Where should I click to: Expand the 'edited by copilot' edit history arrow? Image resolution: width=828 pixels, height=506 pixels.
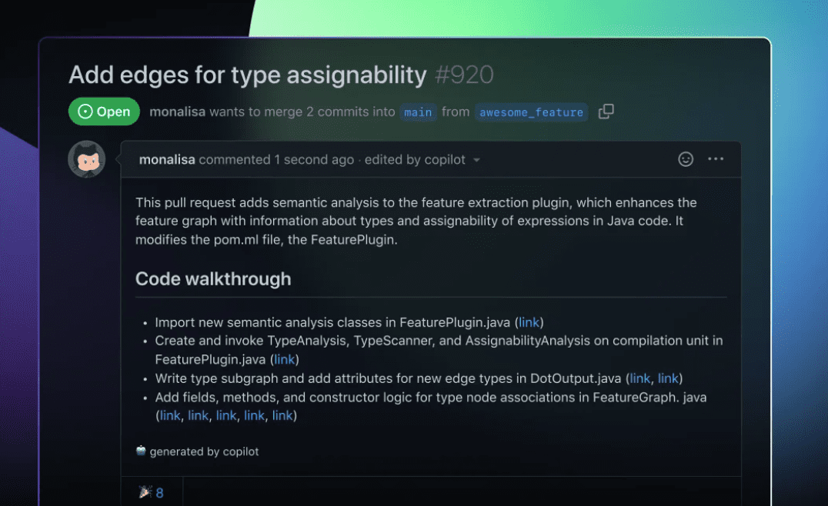(476, 160)
